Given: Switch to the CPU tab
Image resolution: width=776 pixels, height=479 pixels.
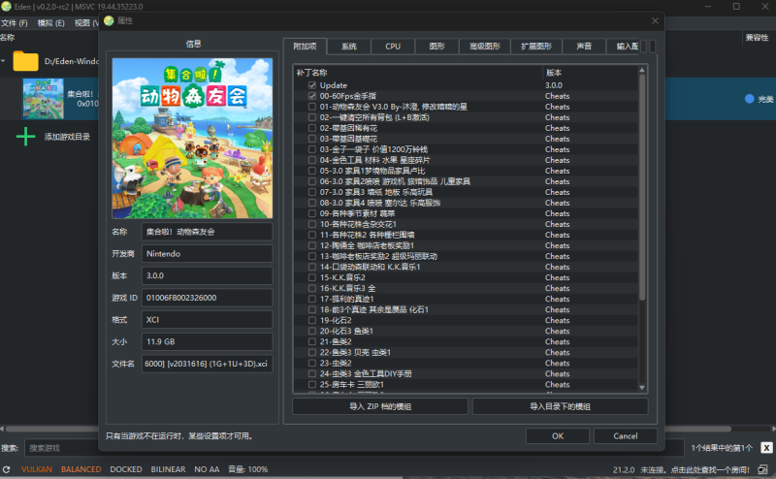Looking at the screenshot, I should point(393,46).
